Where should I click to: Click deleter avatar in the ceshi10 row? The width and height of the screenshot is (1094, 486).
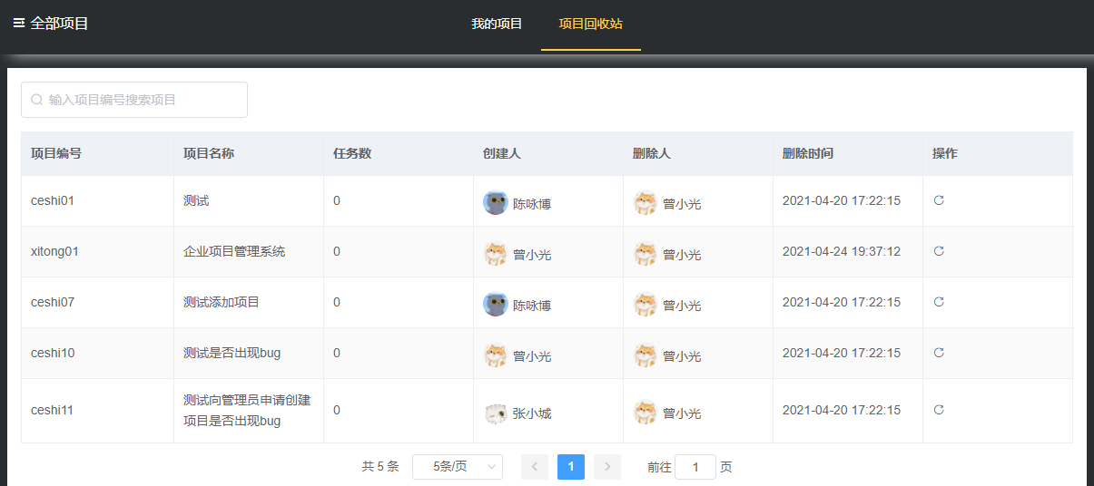(645, 355)
